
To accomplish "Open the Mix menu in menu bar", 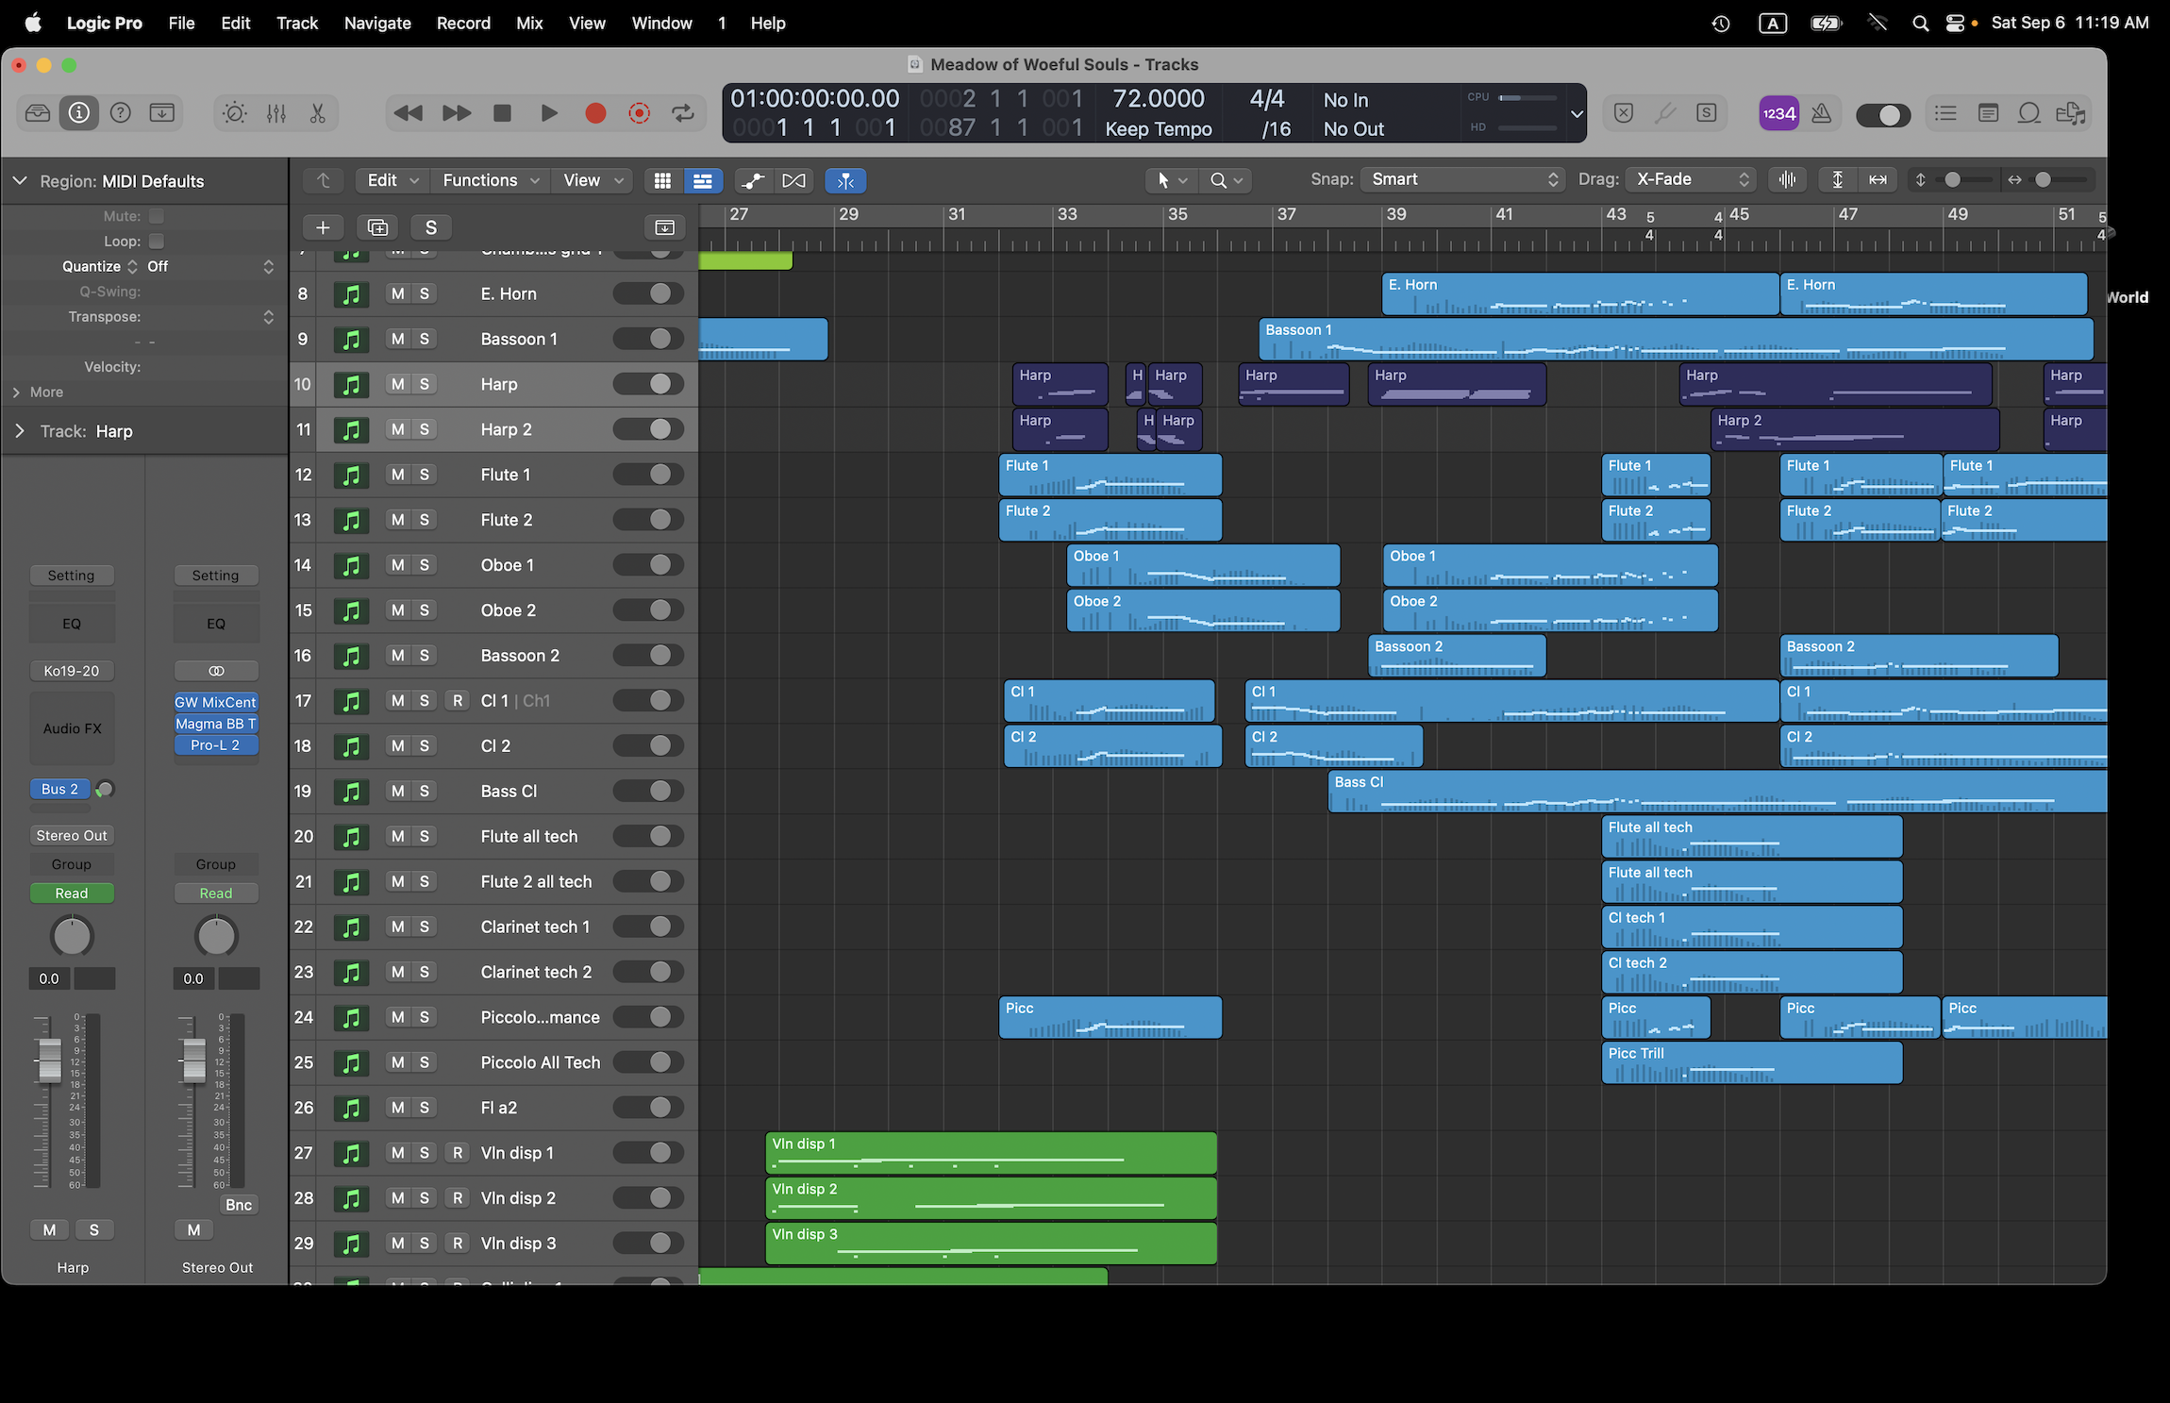I will (529, 23).
